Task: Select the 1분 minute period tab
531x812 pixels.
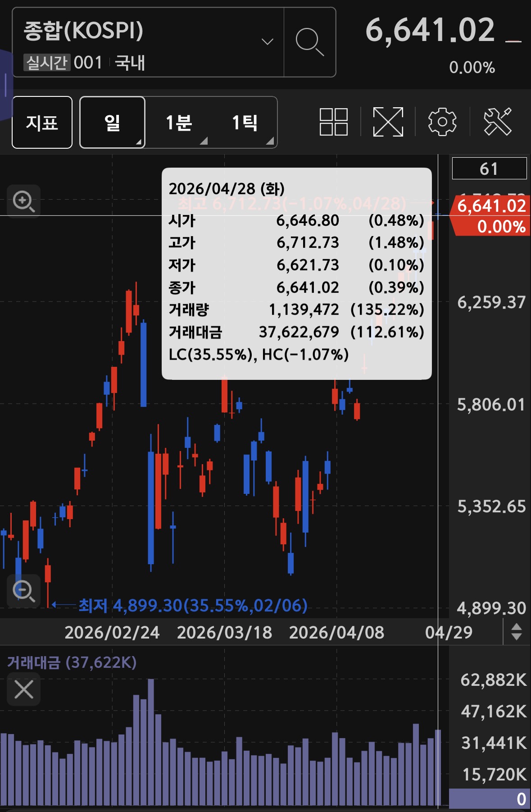Action: click(179, 123)
